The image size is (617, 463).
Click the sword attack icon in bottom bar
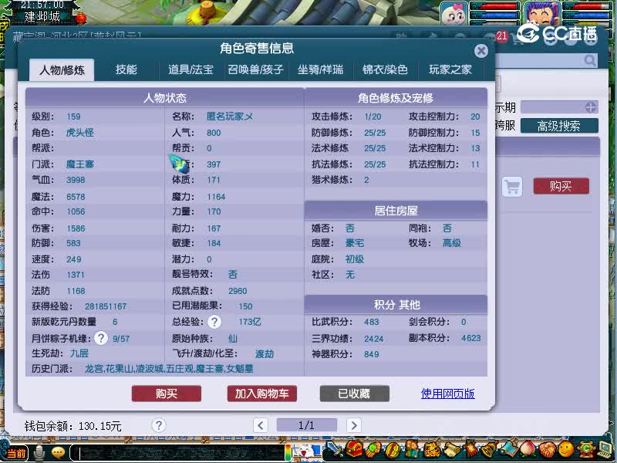[x=335, y=450]
